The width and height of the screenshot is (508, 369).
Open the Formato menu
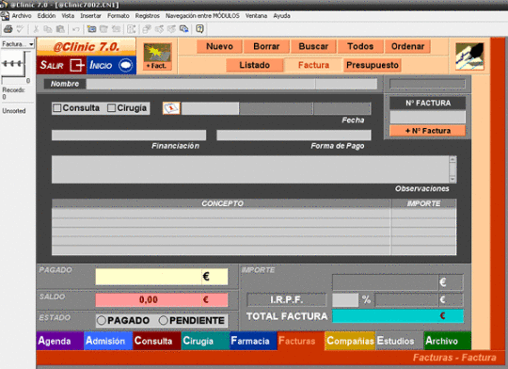(119, 16)
